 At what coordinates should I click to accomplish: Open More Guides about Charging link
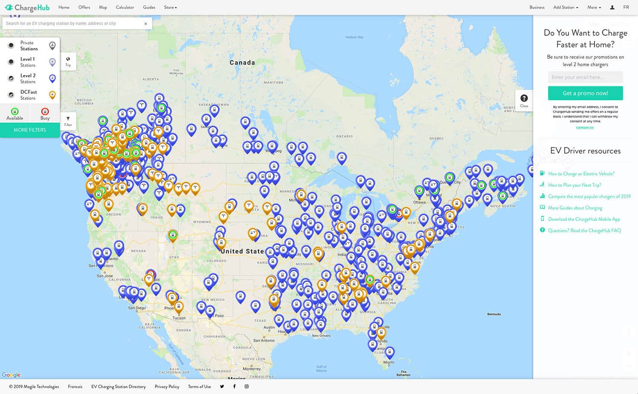[x=575, y=208]
